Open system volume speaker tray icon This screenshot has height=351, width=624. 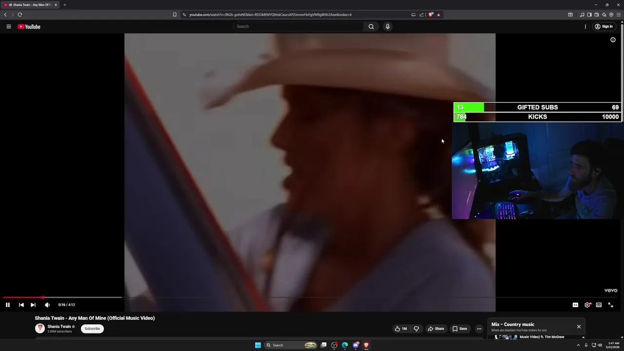[x=600, y=345]
